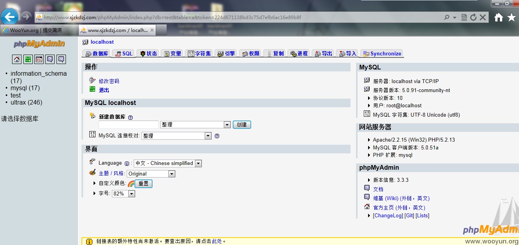This screenshot has width=519, height=245.
Task: Open the 变量 tab
Action: point(172,54)
